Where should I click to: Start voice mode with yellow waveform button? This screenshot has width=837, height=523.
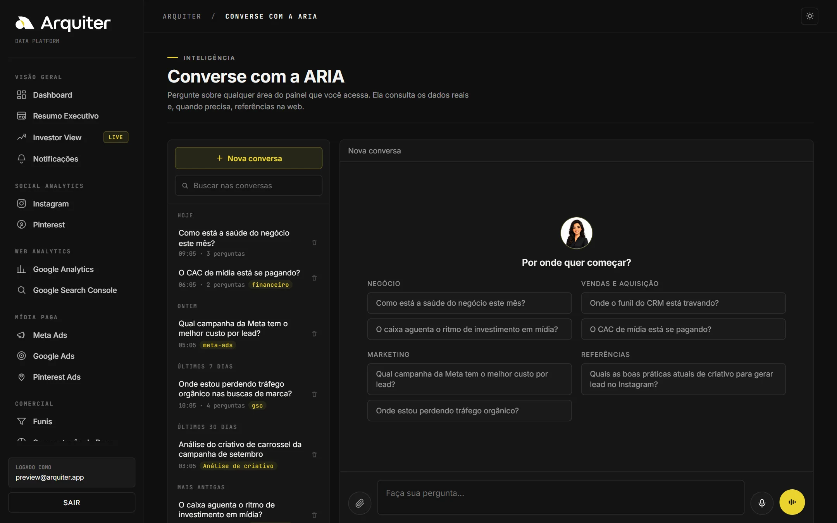point(792,502)
